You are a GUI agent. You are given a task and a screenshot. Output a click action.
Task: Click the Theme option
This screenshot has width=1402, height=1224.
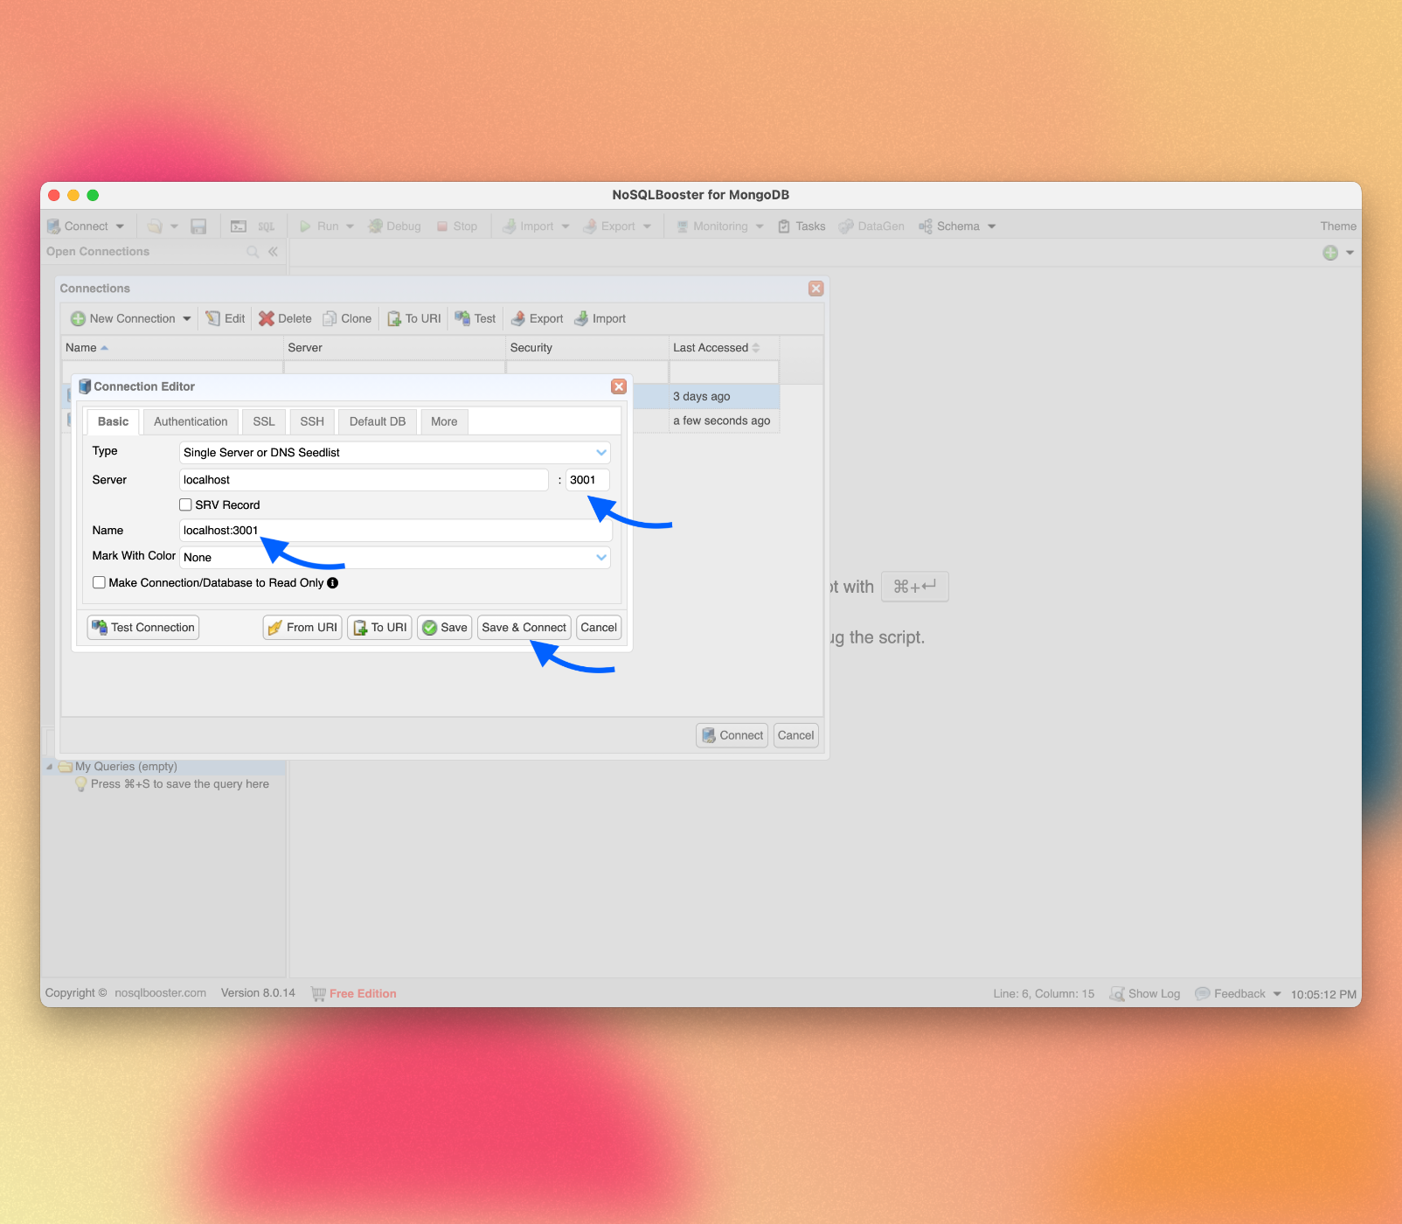(x=1338, y=226)
